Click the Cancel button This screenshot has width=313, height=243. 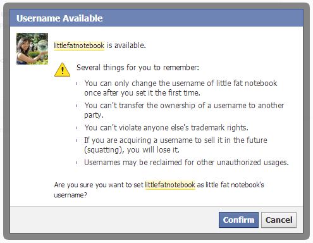click(279, 220)
